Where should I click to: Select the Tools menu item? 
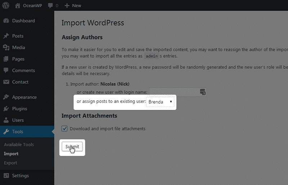click(x=27, y=131)
